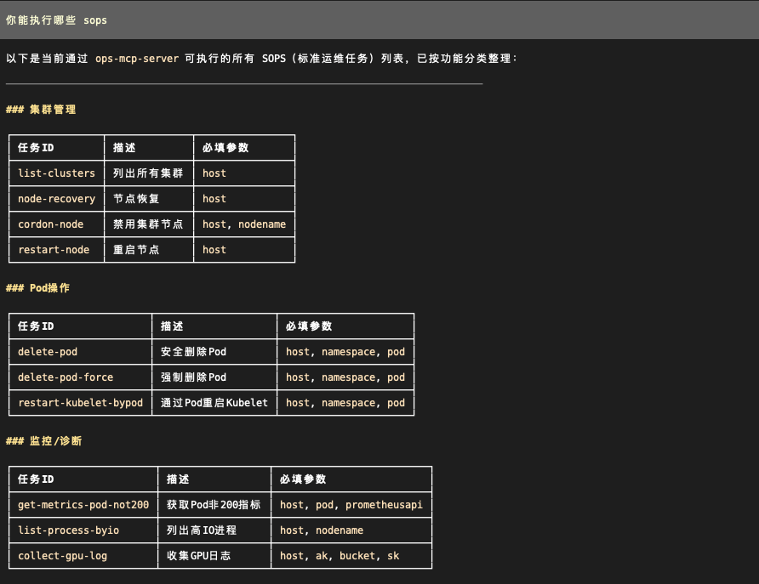Click the 通过Pod重启Kubelet description cell

(214, 403)
